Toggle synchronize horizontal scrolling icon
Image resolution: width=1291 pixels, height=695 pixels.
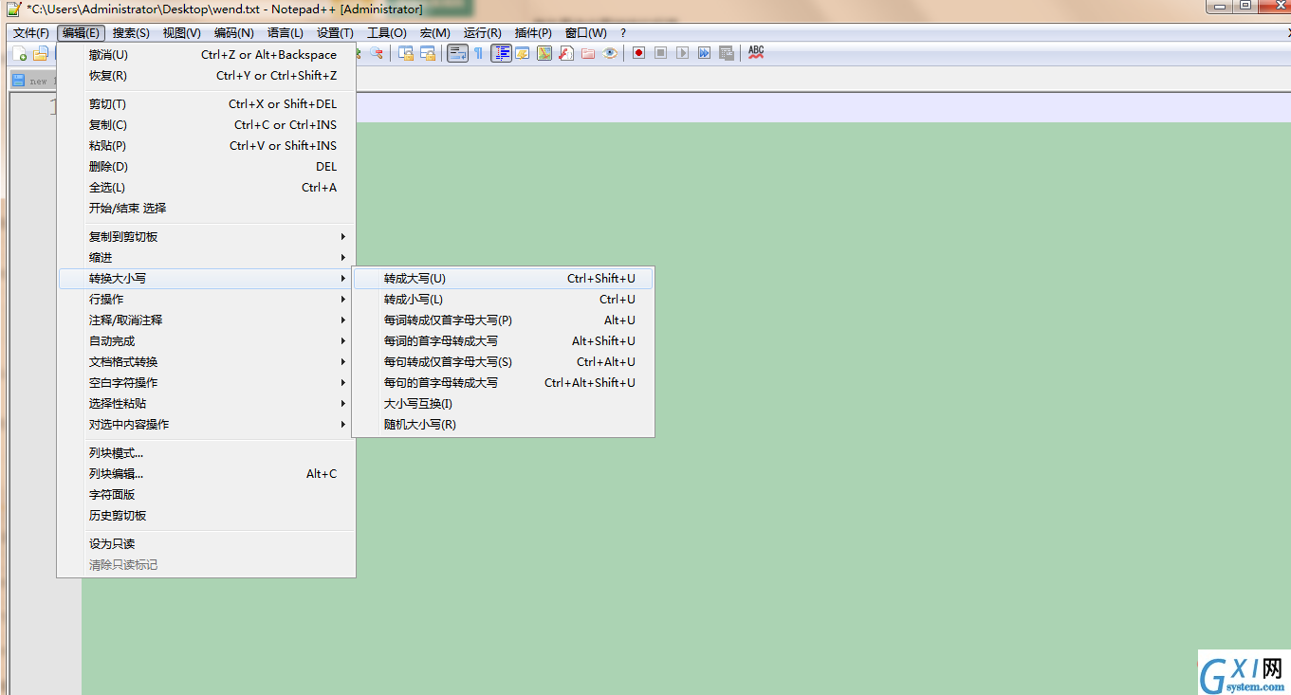coord(428,53)
